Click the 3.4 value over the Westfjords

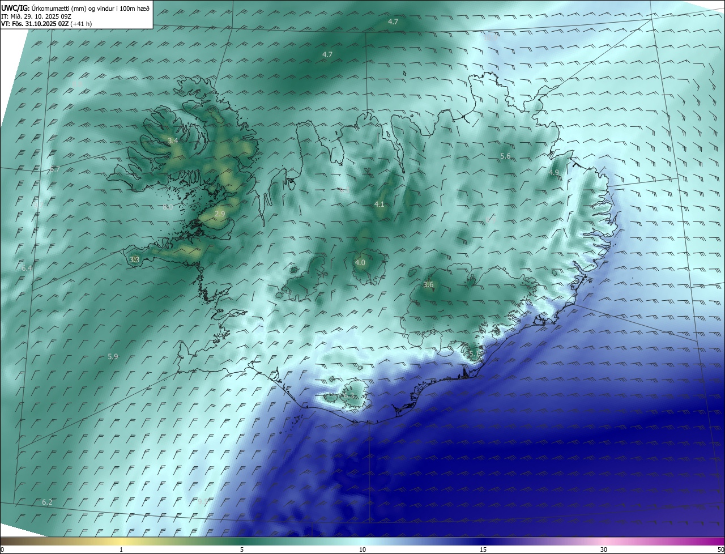click(173, 140)
